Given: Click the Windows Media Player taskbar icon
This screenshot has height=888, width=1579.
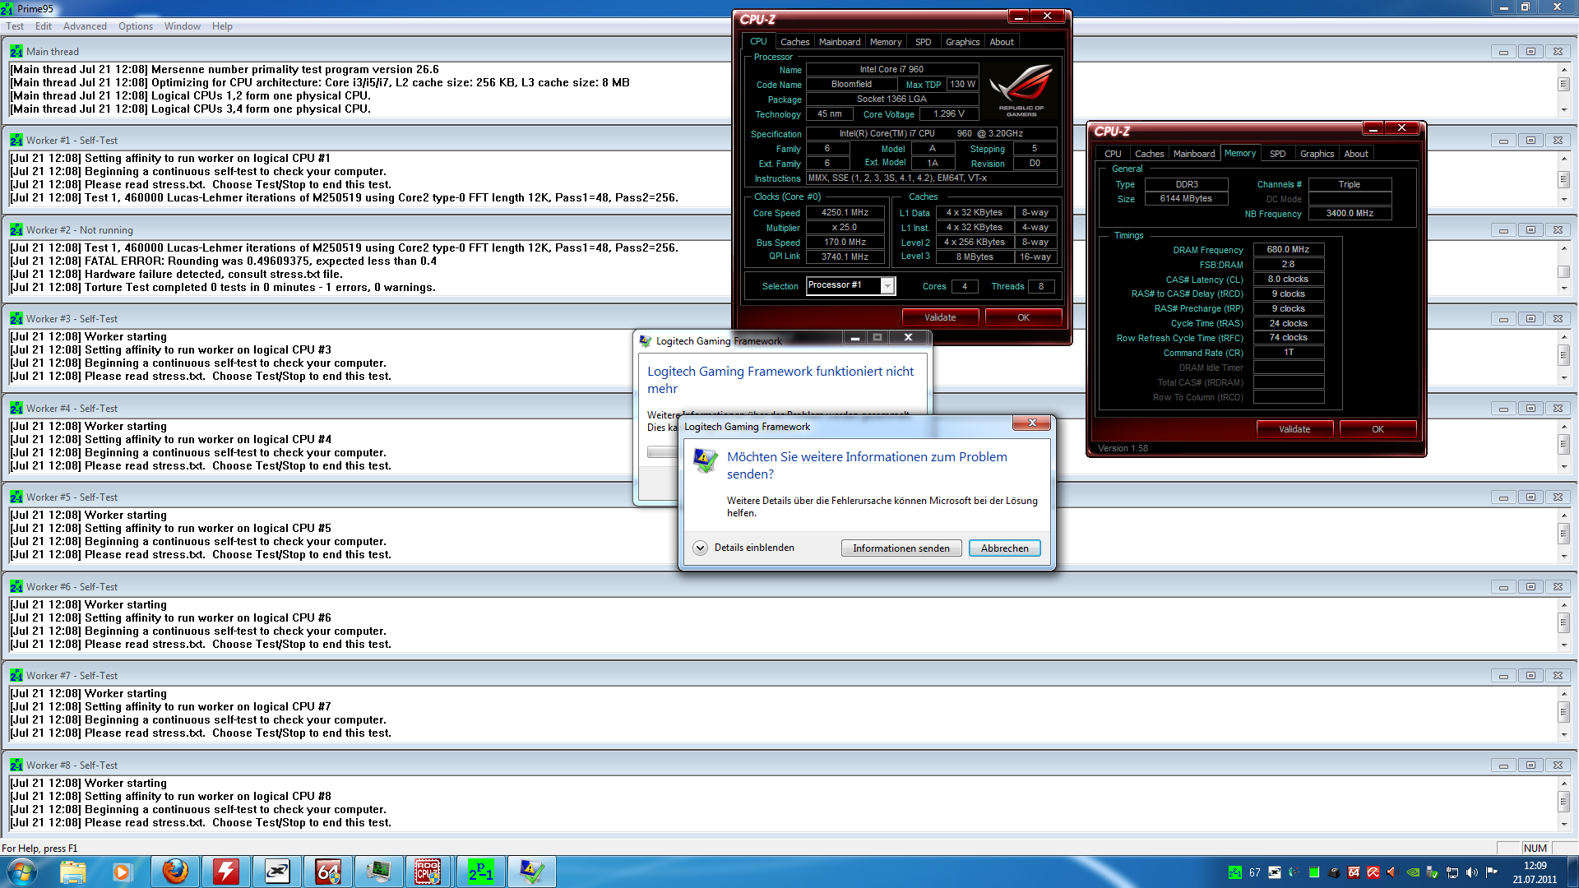Looking at the screenshot, I should [x=123, y=872].
